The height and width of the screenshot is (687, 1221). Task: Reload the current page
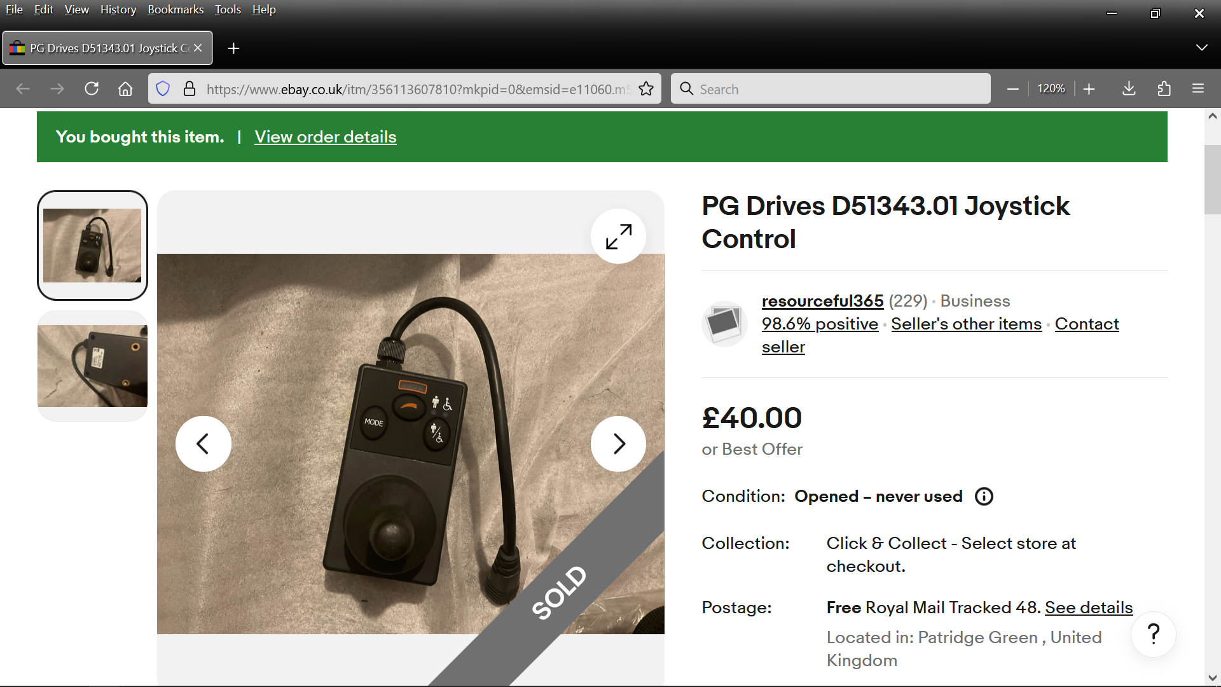pyautogui.click(x=92, y=89)
